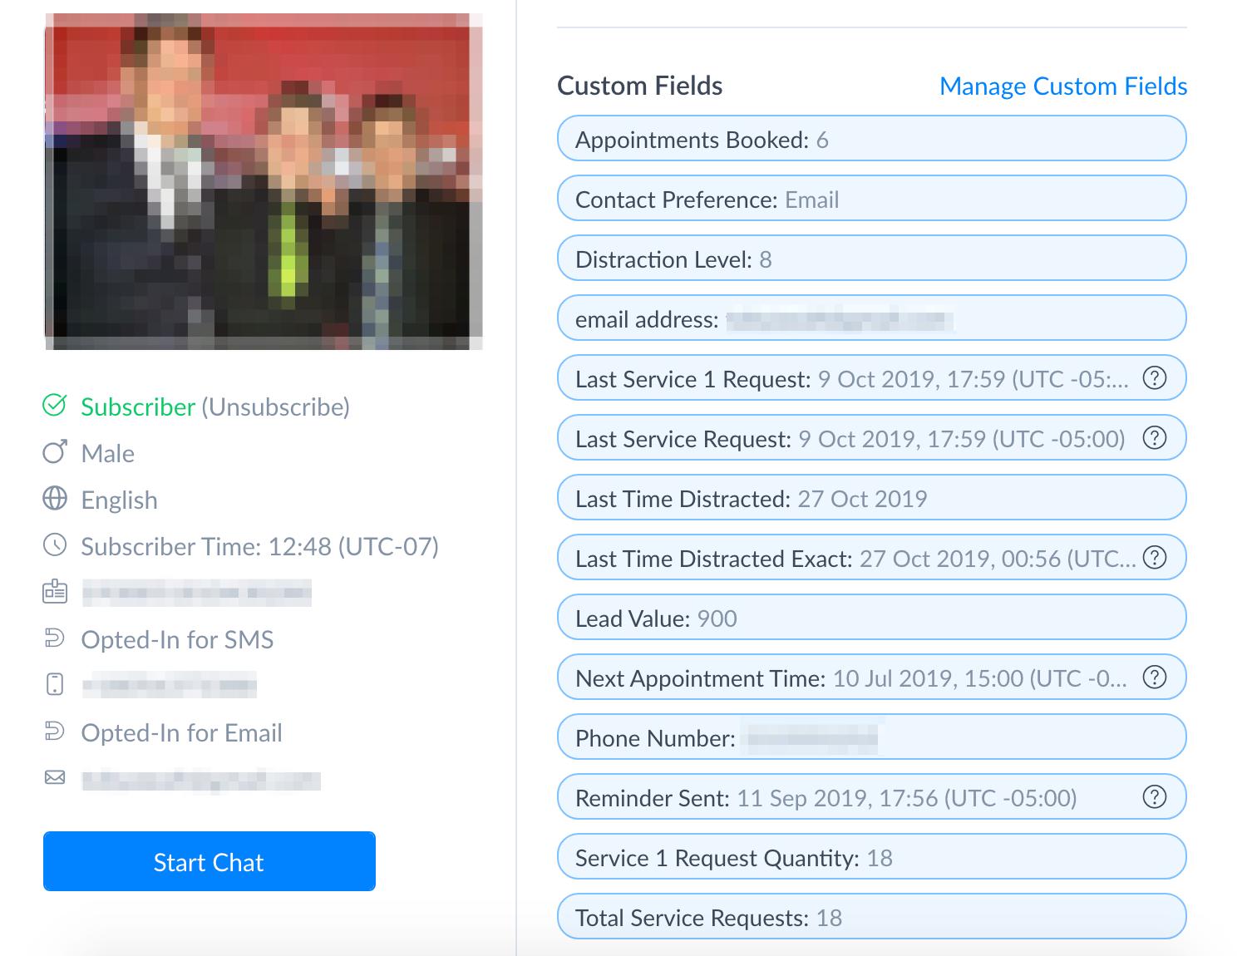This screenshot has width=1247, height=956.
Task: Open the Next Appointment Time field
Action: click(872, 678)
